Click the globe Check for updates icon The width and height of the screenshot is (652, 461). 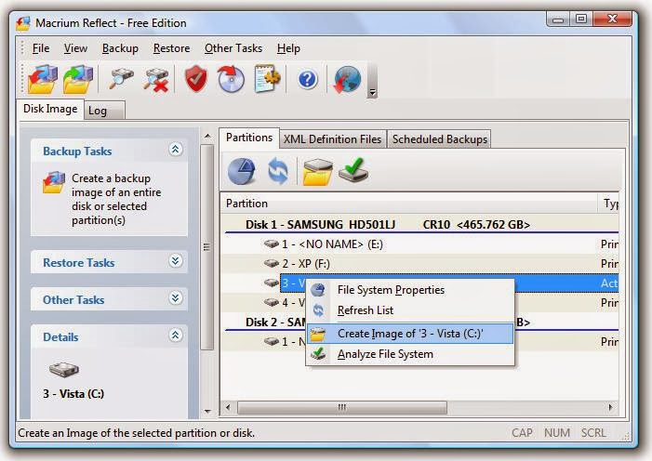pos(347,79)
